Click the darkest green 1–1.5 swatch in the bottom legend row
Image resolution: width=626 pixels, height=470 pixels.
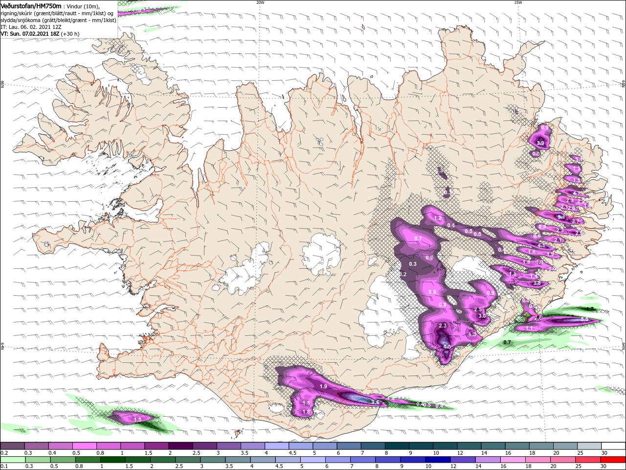(112, 460)
